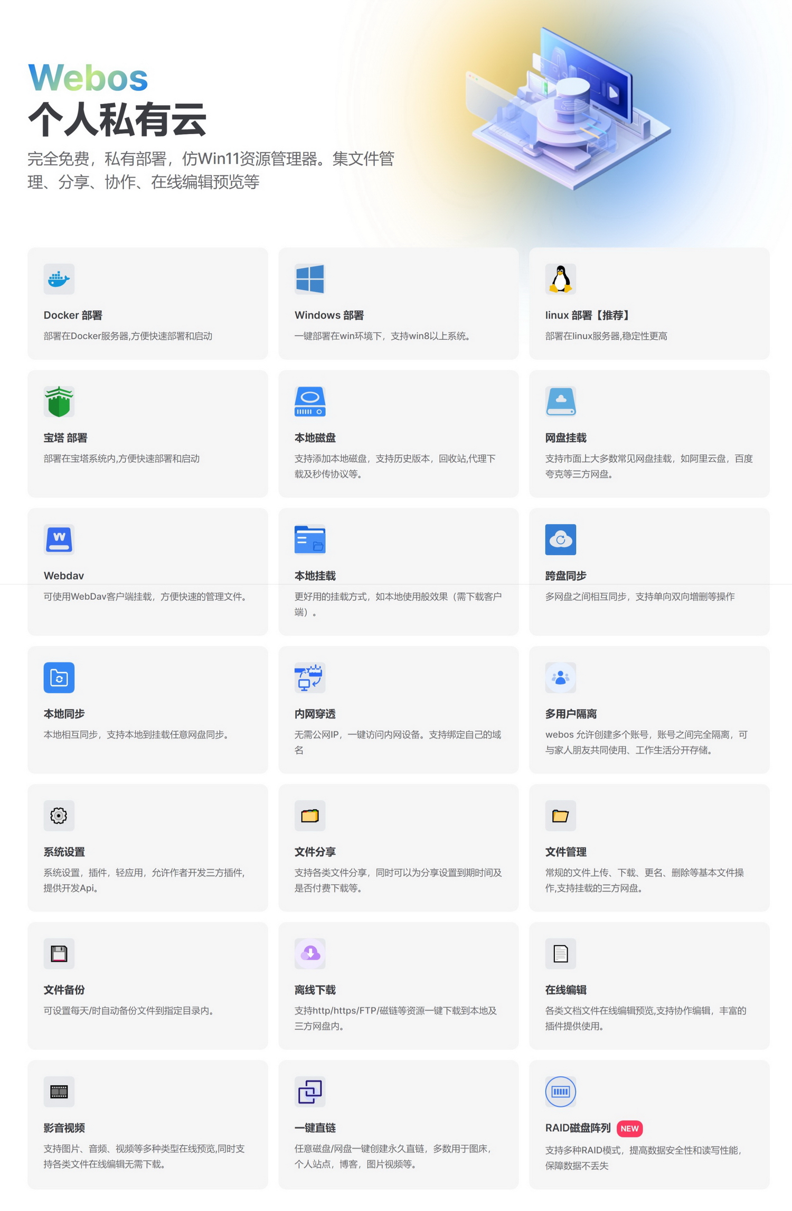Click the 一键直链 card title
Screen dimensions: 792x1211
[315, 1128]
